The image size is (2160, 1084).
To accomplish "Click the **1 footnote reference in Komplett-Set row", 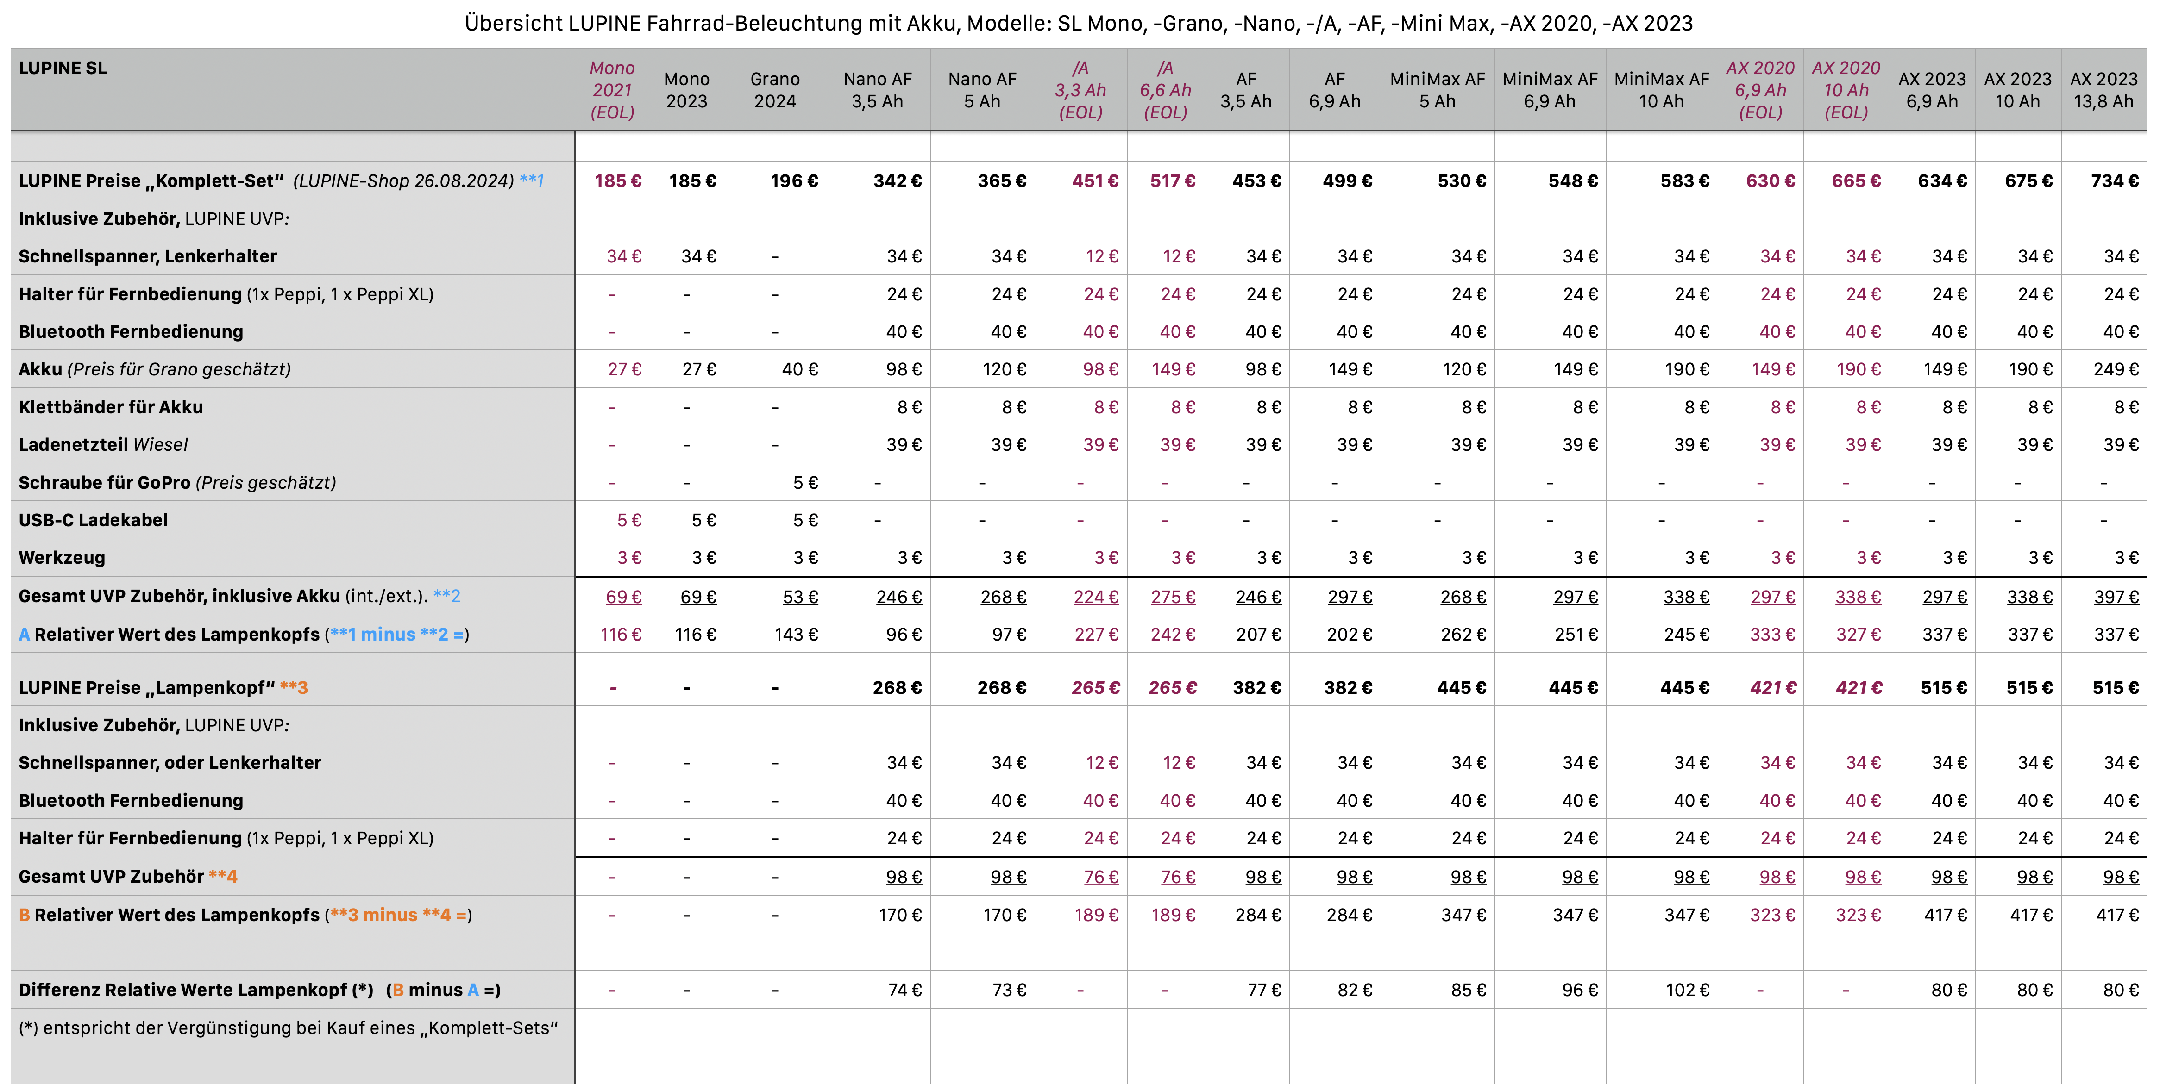I will [532, 181].
